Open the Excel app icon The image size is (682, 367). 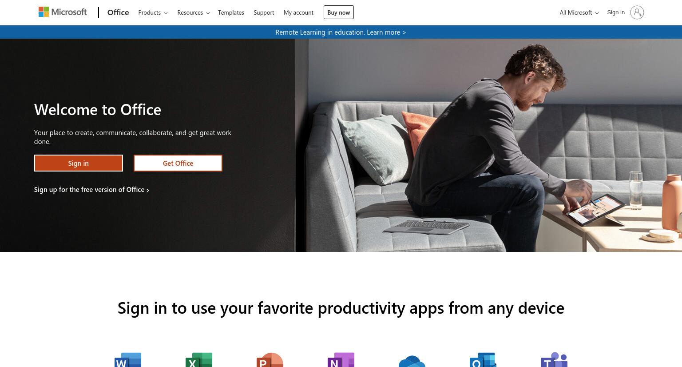(x=199, y=359)
